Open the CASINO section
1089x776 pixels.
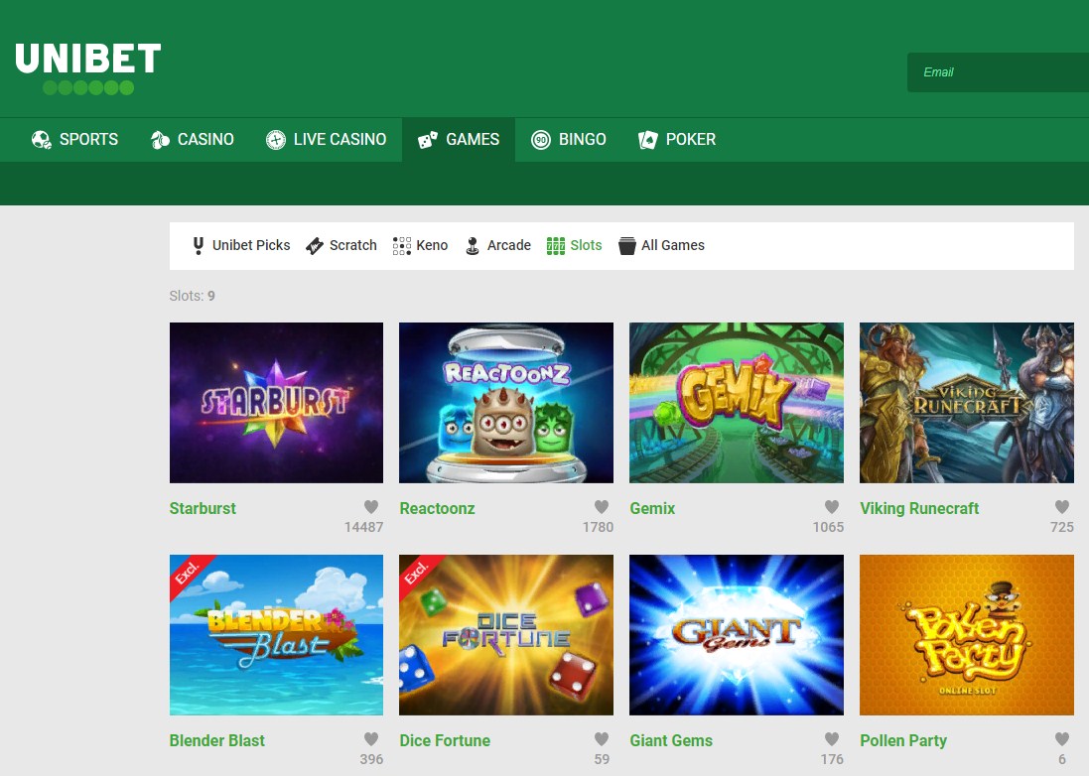(x=193, y=140)
